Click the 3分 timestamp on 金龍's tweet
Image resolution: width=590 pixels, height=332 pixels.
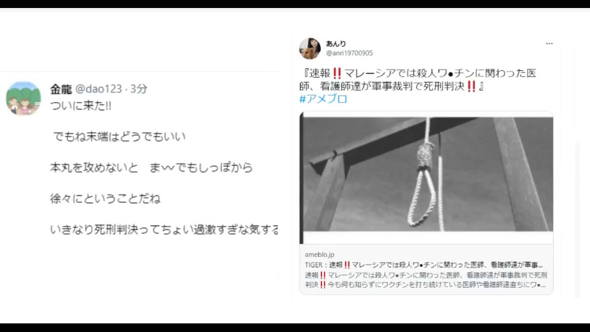(x=139, y=89)
